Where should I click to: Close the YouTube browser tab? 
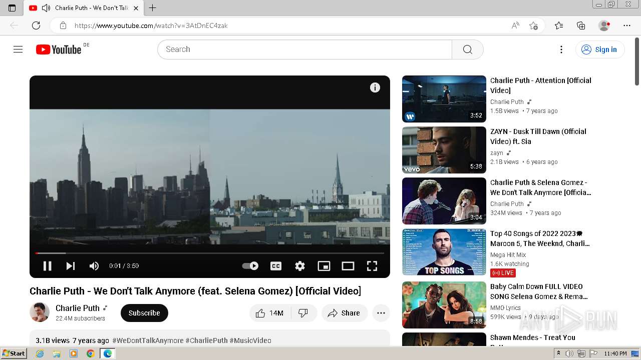[136, 8]
